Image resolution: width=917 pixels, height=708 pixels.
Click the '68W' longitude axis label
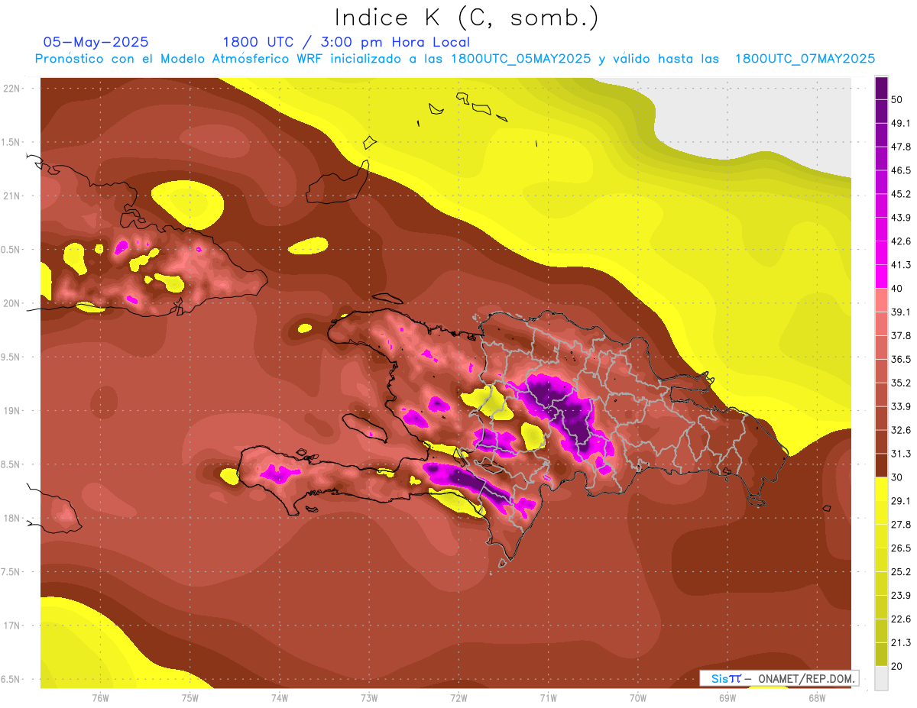(x=817, y=698)
